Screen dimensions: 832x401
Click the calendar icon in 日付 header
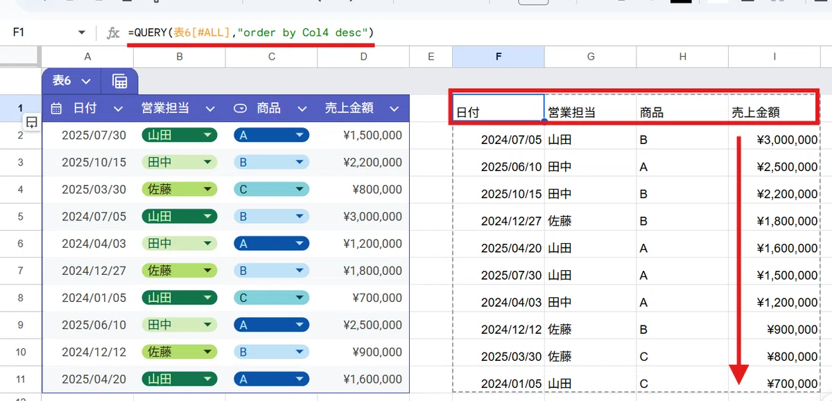57,109
